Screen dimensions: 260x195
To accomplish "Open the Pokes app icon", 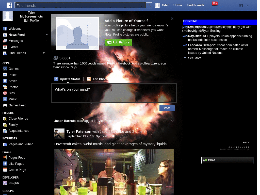I will 5,75.
